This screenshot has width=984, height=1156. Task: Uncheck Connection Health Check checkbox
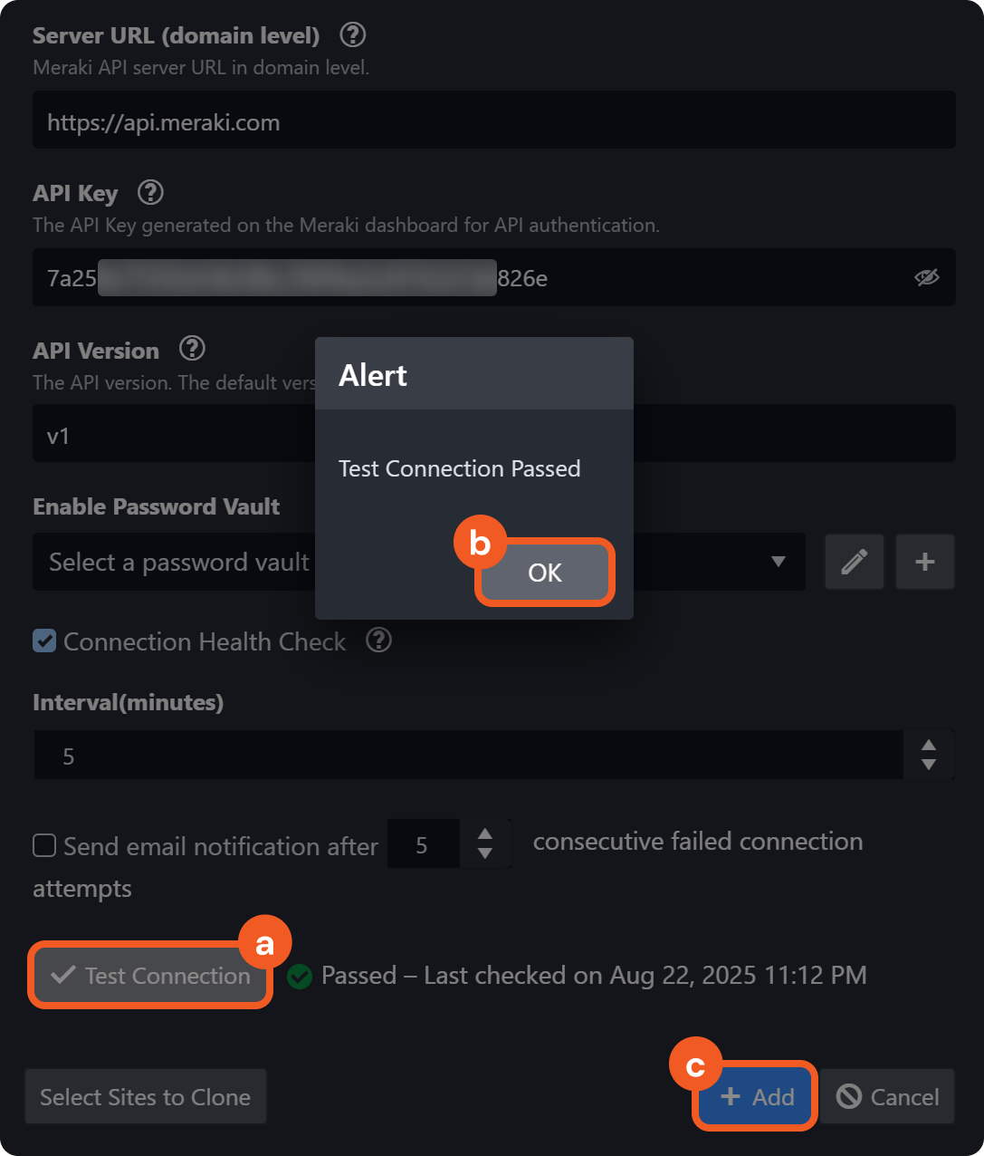[44, 641]
